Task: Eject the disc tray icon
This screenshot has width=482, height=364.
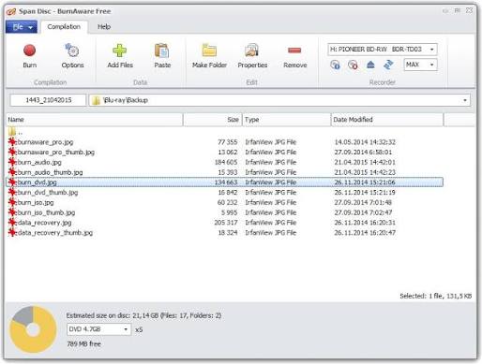Action: [370, 65]
